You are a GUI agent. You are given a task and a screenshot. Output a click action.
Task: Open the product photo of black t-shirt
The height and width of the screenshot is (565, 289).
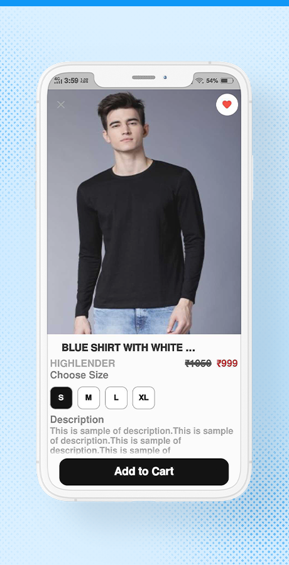click(x=144, y=212)
